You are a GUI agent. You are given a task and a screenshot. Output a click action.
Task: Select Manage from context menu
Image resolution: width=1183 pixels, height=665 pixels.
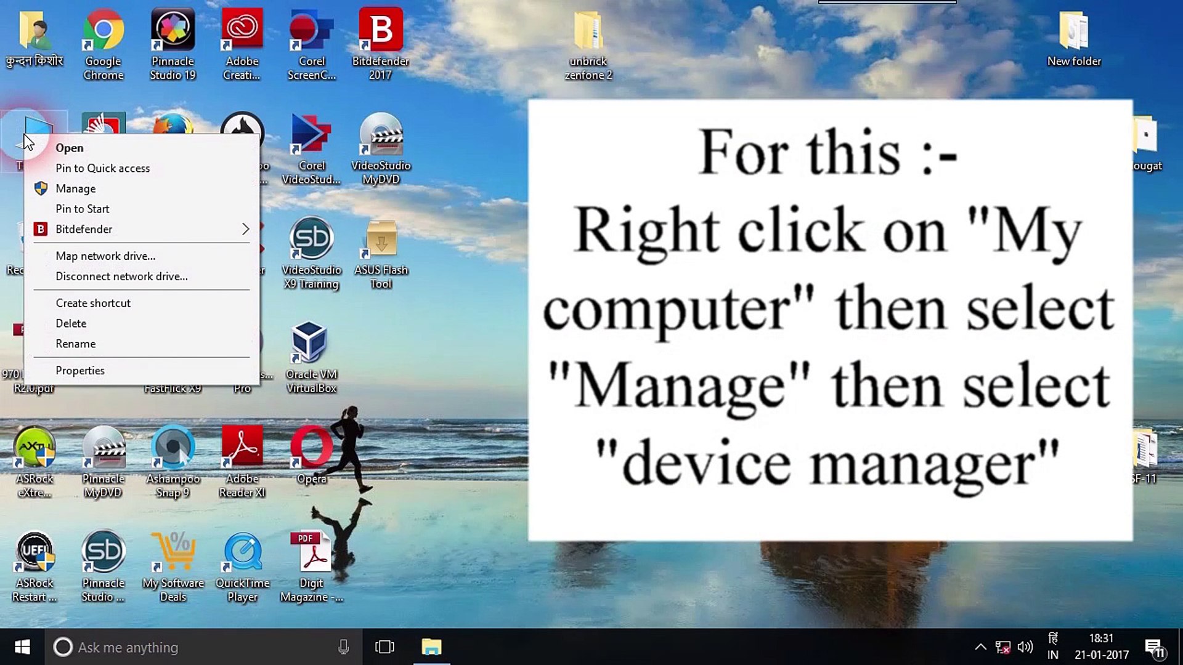(76, 188)
